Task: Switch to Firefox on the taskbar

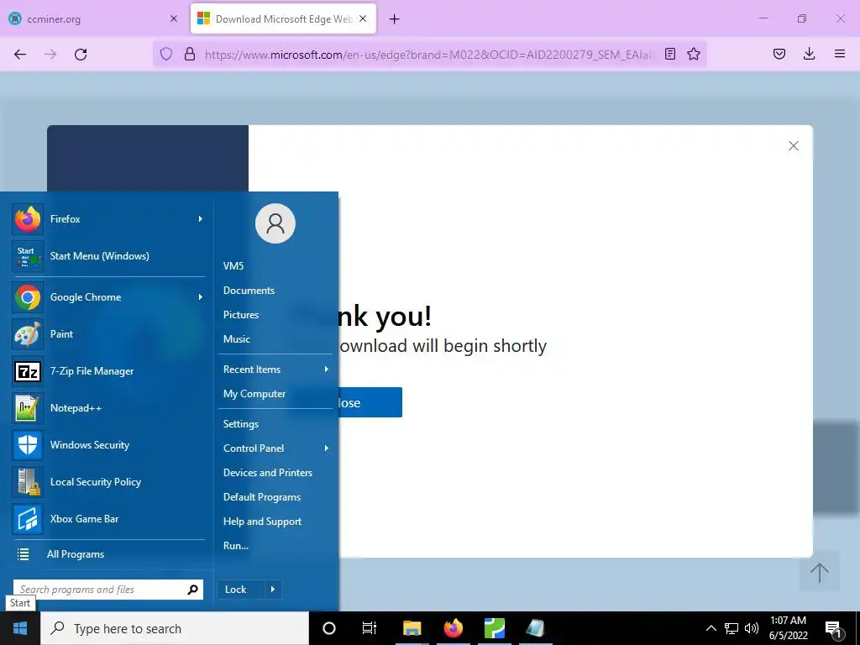Action: pos(453,628)
